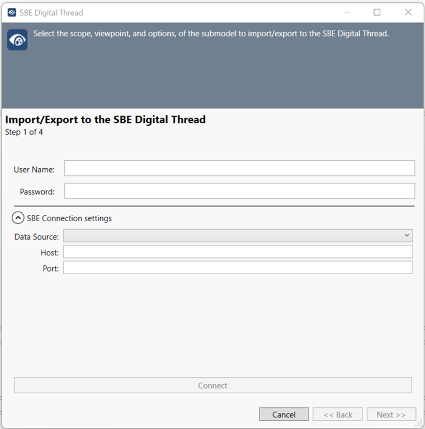Select the Host input box
Screen dimensions: 425x429
[x=238, y=252]
